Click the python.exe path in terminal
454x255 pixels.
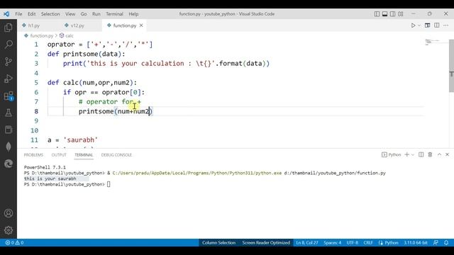pyautogui.click(x=197, y=173)
